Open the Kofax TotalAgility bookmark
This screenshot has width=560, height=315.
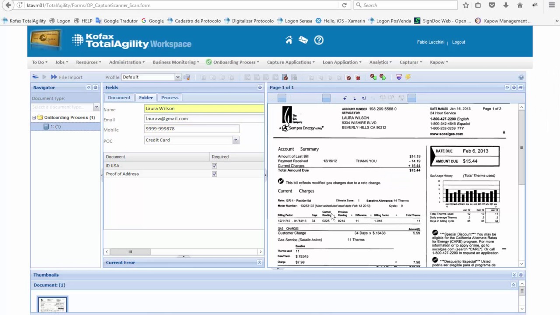24,21
